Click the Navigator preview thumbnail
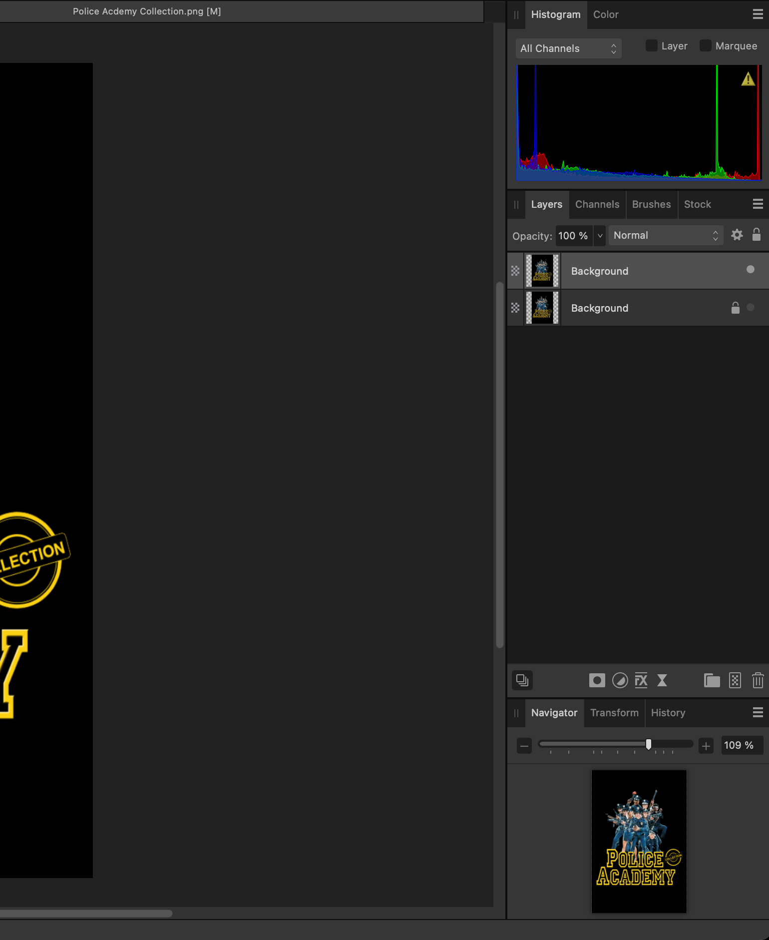Image resolution: width=769 pixels, height=940 pixels. (639, 841)
